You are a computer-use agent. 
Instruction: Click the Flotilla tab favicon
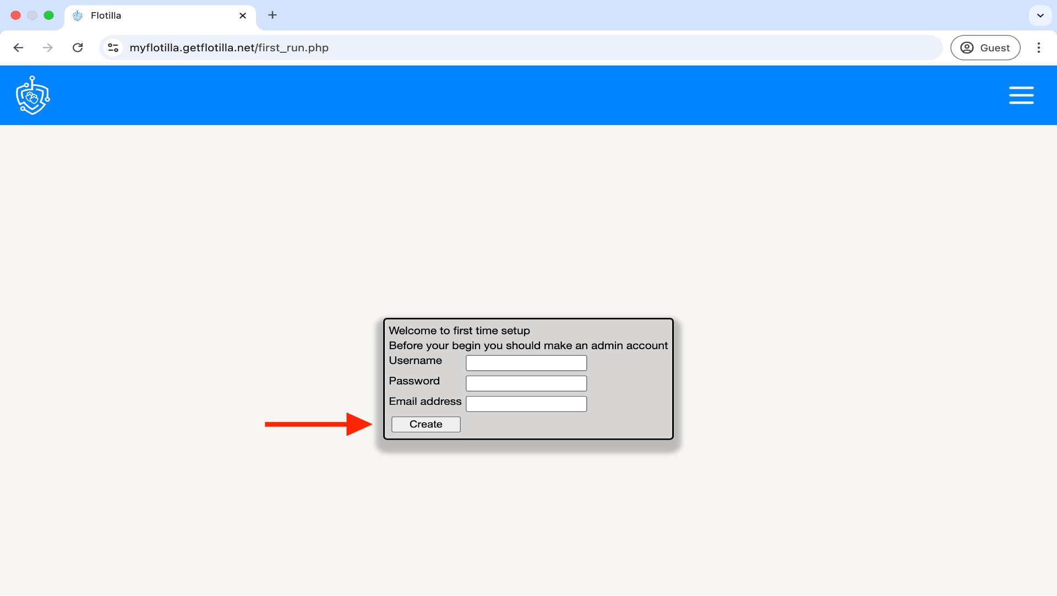[78, 15]
